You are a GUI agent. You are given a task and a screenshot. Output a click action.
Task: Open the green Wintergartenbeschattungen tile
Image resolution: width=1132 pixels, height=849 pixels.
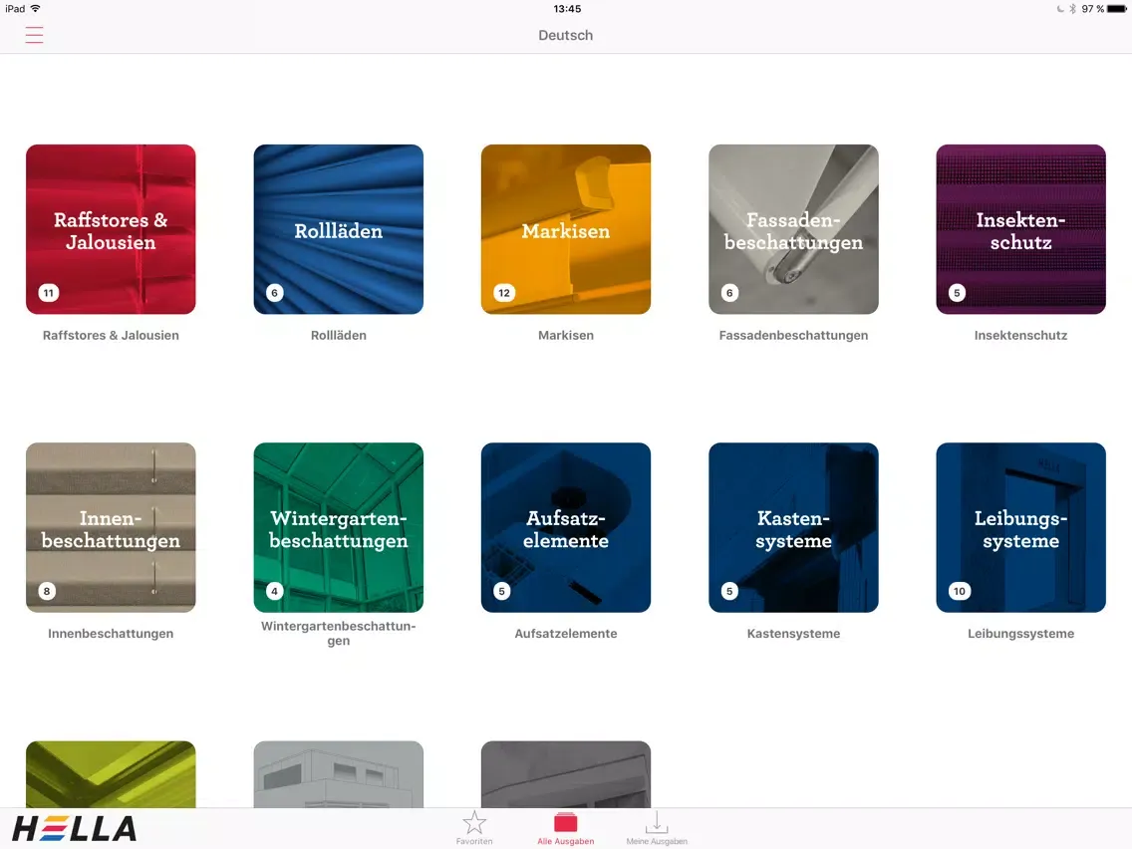tap(339, 527)
